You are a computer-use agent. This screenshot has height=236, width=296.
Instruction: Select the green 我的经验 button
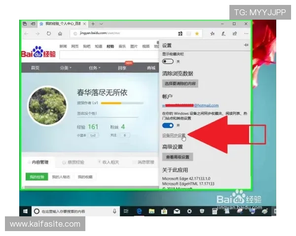37,177
